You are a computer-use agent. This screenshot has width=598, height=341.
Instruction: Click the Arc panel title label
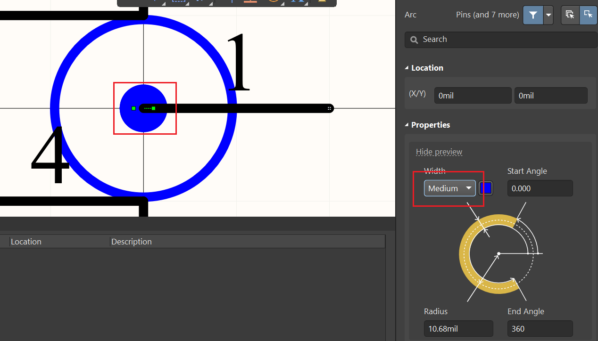(410, 15)
